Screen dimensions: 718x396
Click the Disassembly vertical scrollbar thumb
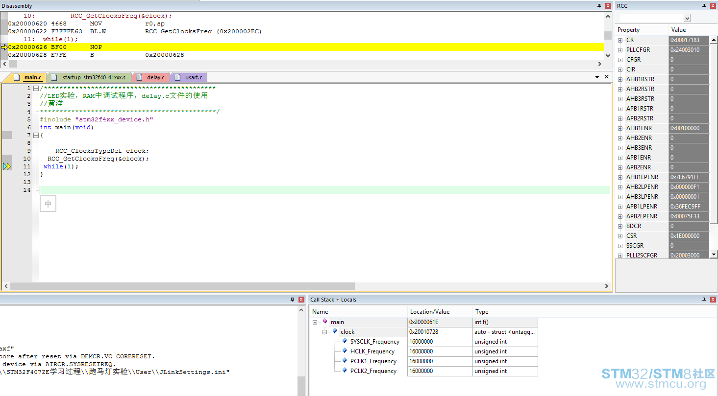[x=608, y=35]
